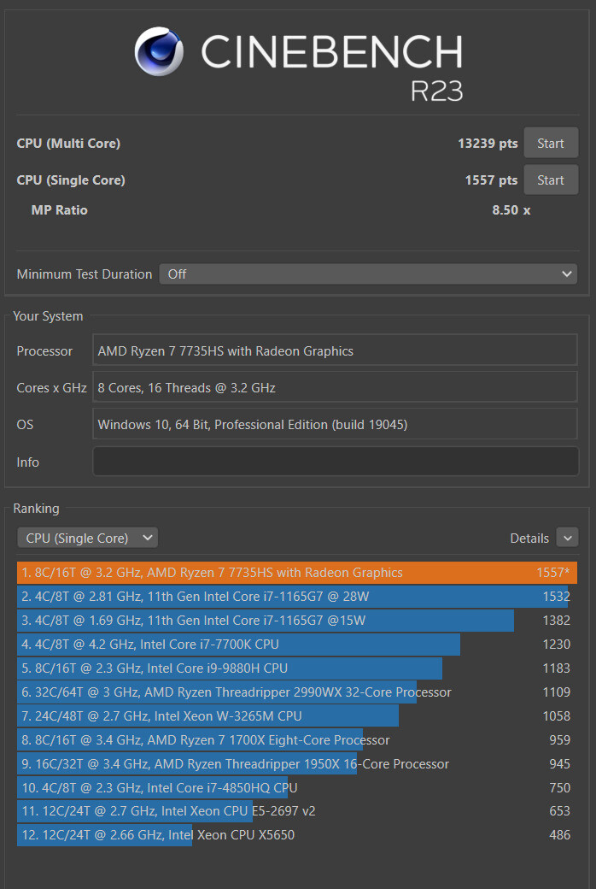The width and height of the screenshot is (596, 889).
Task: Click the OS Windows 10 field
Action: click(335, 425)
